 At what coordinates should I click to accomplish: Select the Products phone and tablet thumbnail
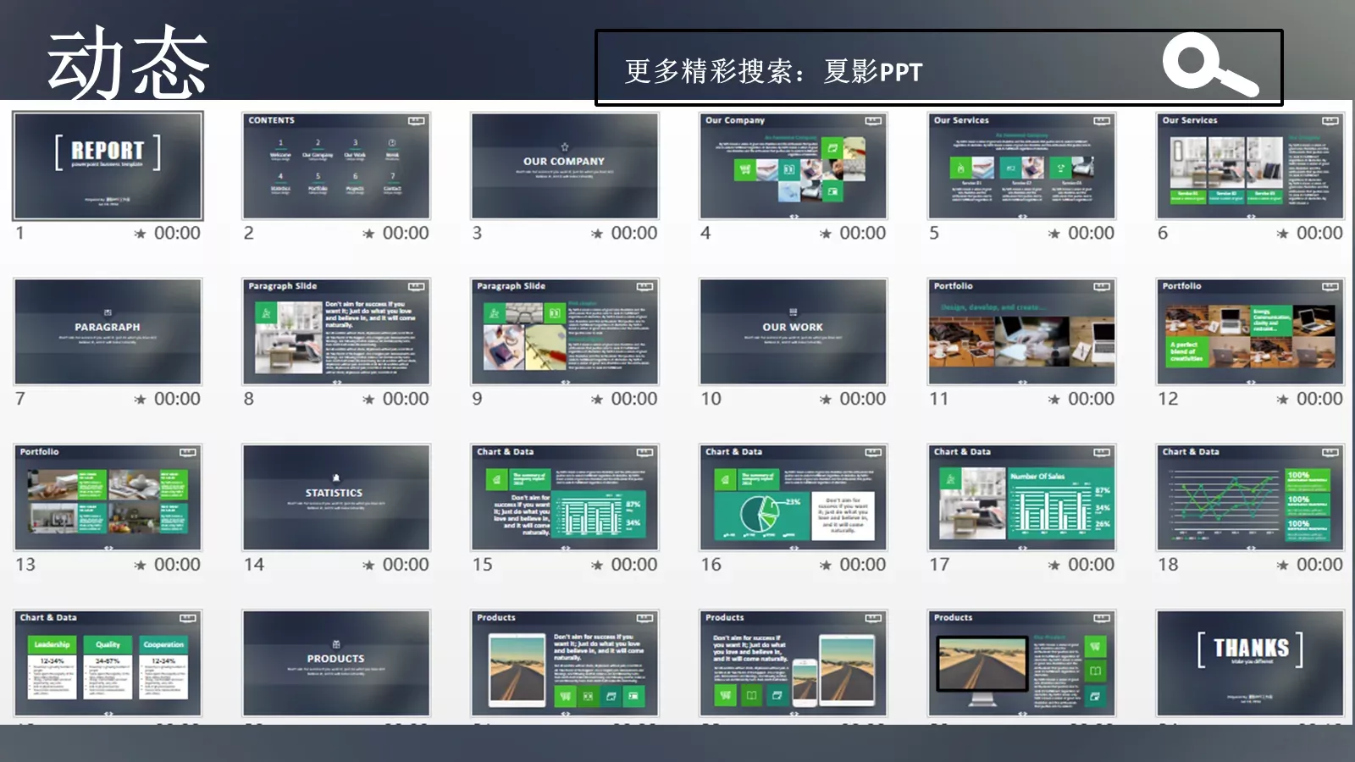[x=794, y=663]
